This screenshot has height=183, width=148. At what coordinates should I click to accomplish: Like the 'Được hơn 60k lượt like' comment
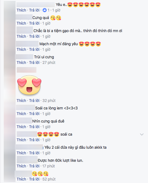[21, 166]
